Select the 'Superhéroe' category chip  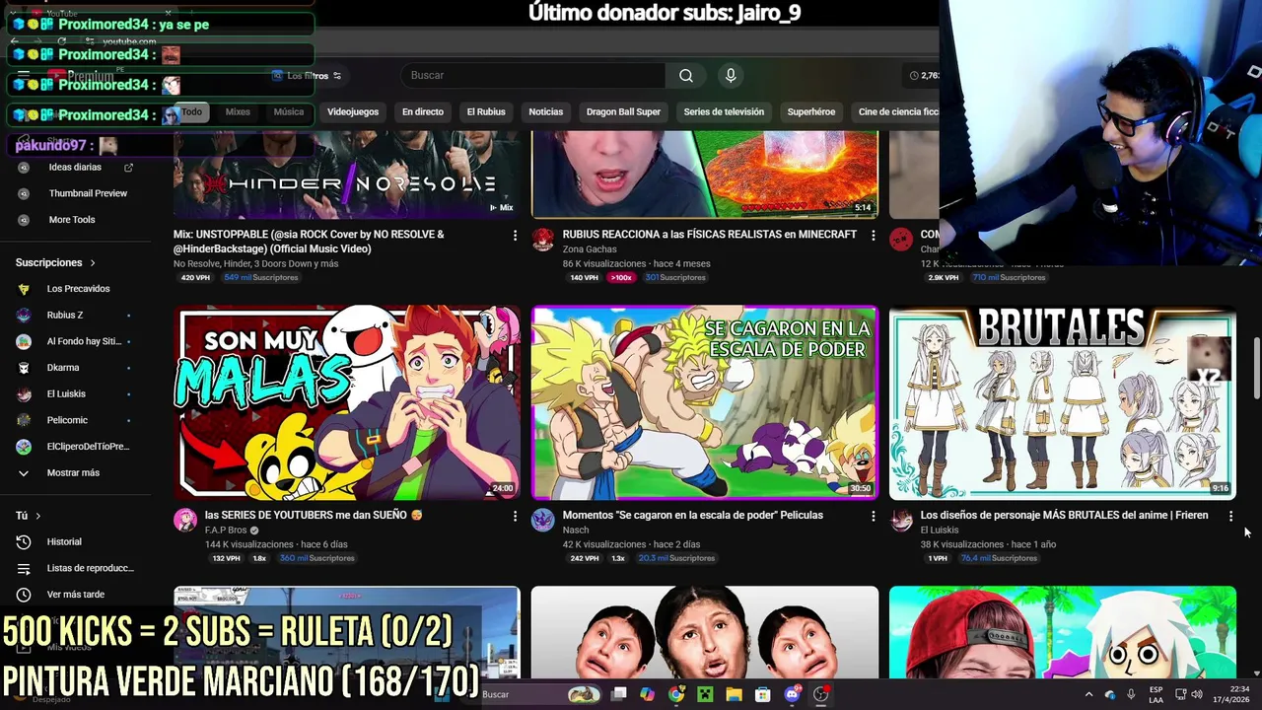tap(811, 112)
